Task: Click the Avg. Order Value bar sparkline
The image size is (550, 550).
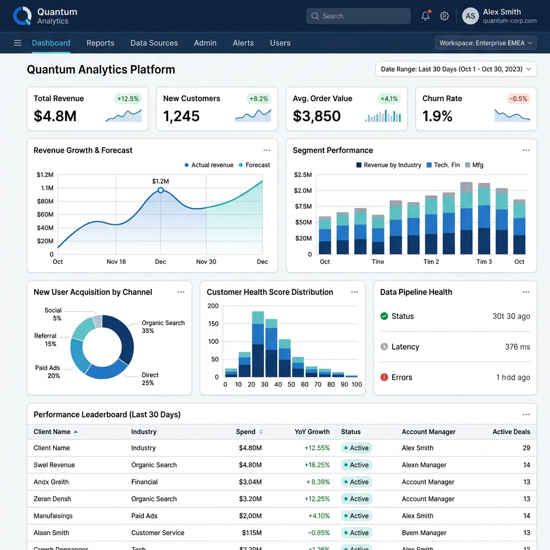Action: pos(383,116)
